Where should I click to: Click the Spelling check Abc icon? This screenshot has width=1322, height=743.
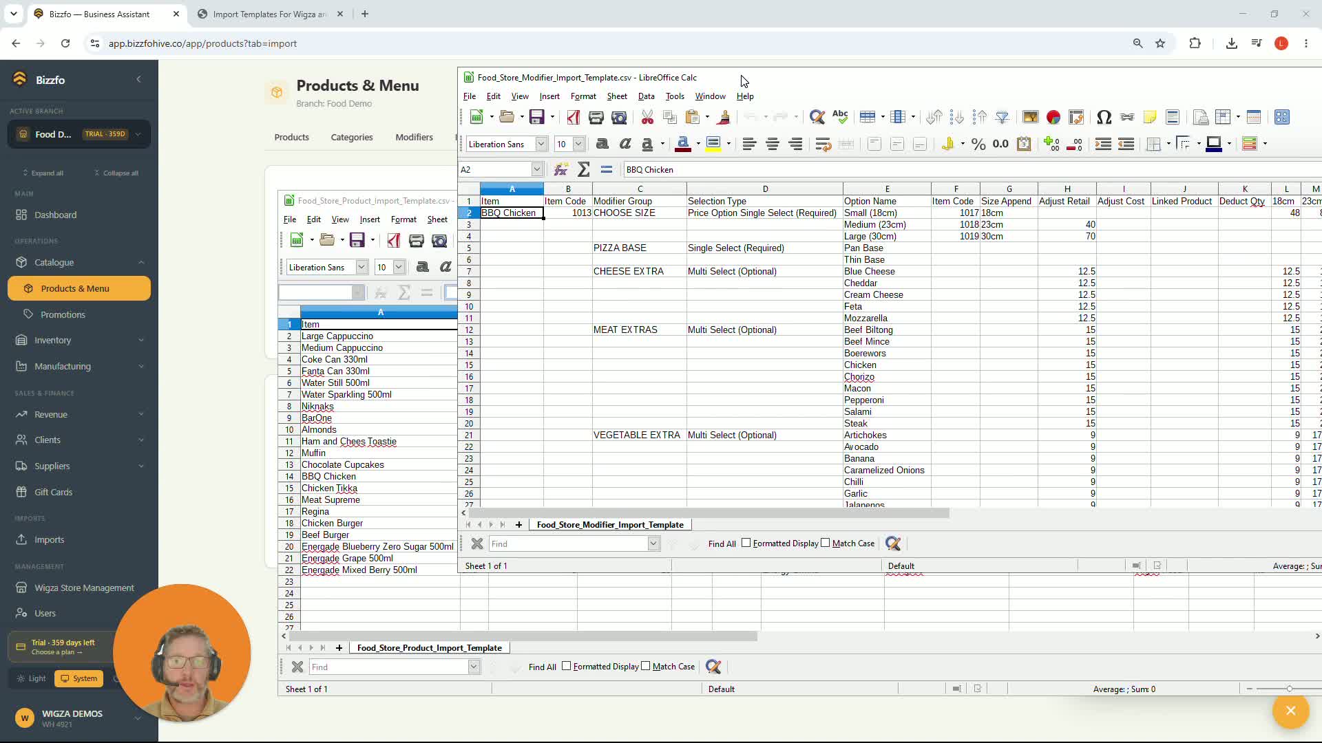coord(840,117)
